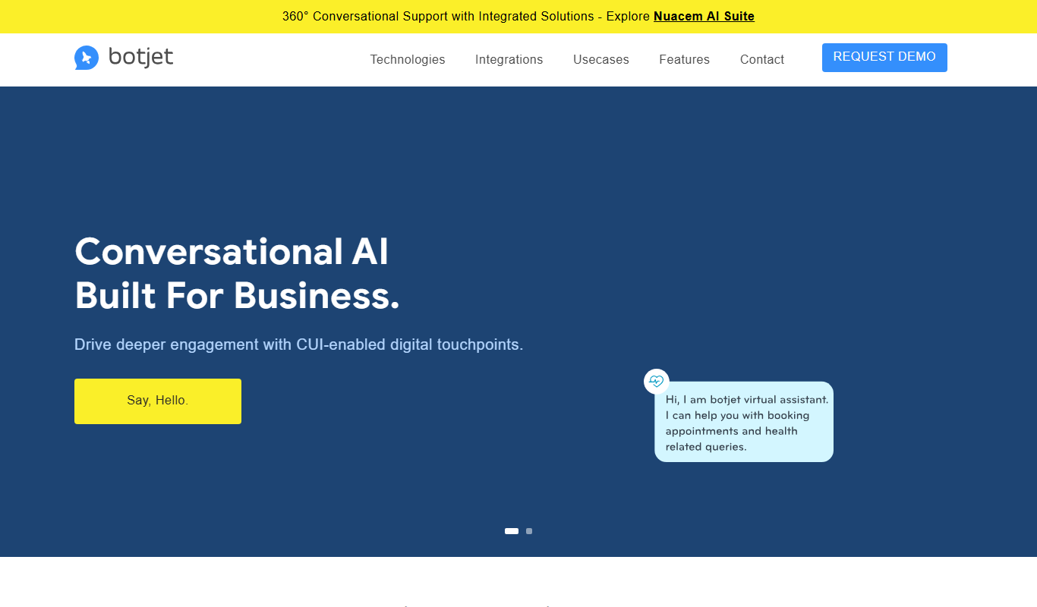1037x607 pixels.
Task: Click the heart pulse icon on chat bubble
Action: click(x=657, y=382)
